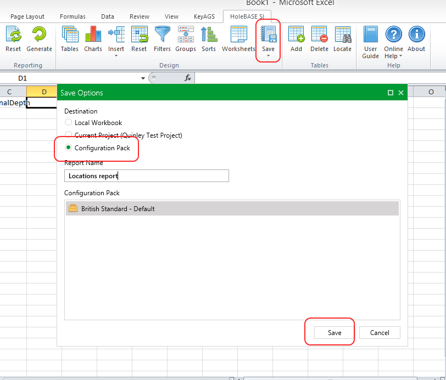Image resolution: width=446 pixels, height=380 pixels.
Task: Select British Standard - Default pack row
Action: coord(232,208)
